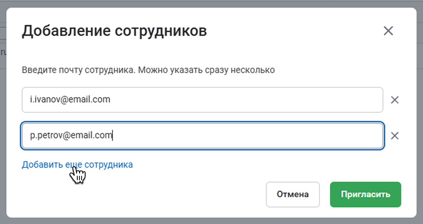This screenshot has width=423, height=224.
Task: Send invitations with Пригласить
Action: 365,194
